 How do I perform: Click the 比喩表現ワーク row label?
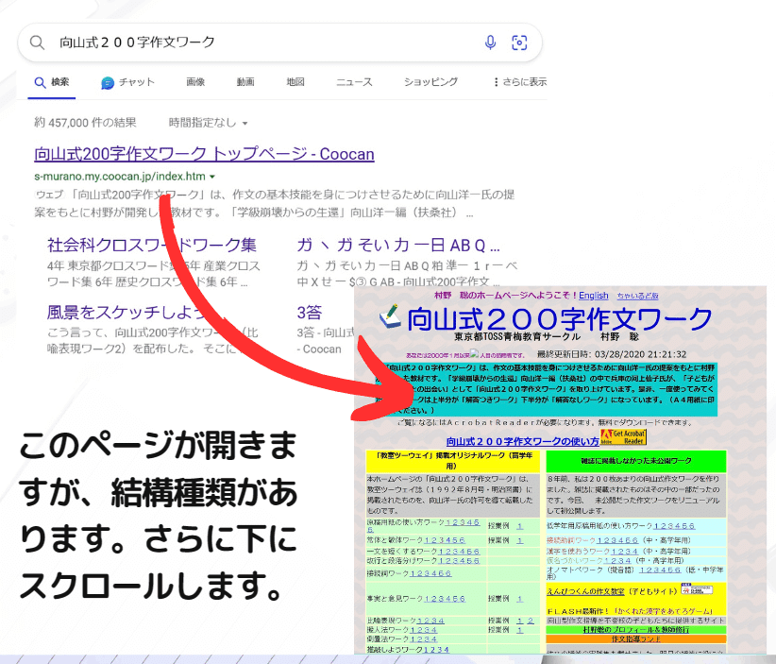tap(392, 621)
